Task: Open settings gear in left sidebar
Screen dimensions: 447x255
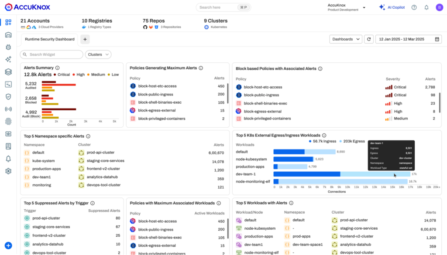Action: [8, 171]
